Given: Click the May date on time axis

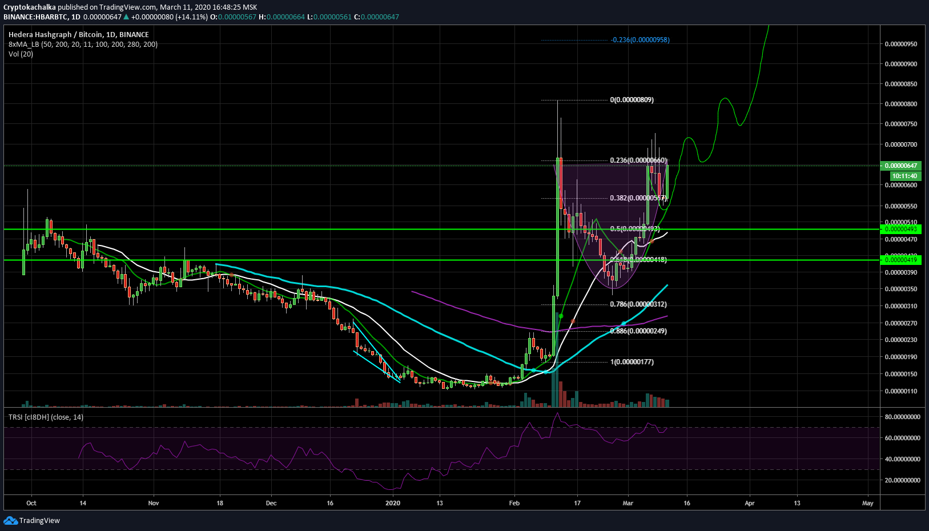Looking at the screenshot, I should point(868,503).
